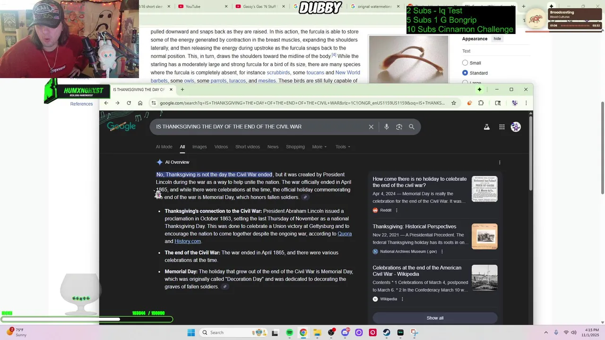
Task: Open the How come there is no holiday result
Action: coord(420,182)
